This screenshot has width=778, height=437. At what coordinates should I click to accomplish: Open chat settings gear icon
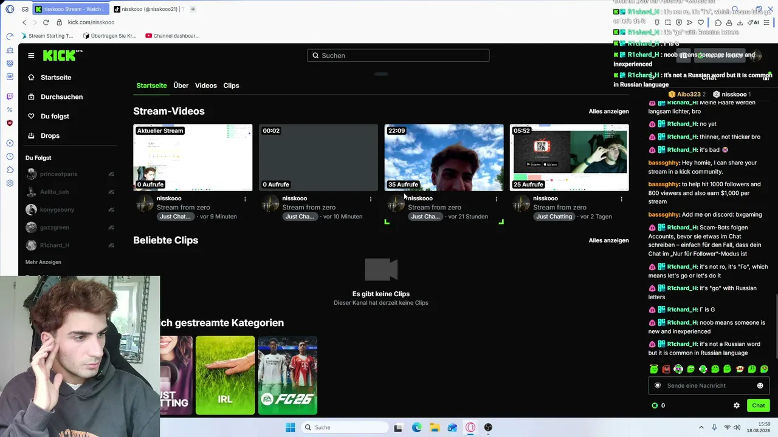click(x=737, y=405)
